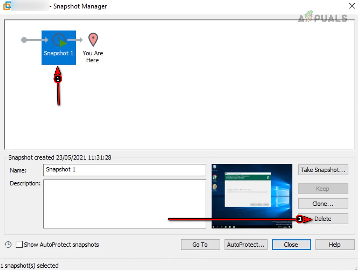Viewport: 358px width, 271px height.
Task: Delete the selected snapshot
Action: pyautogui.click(x=323, y=219)
